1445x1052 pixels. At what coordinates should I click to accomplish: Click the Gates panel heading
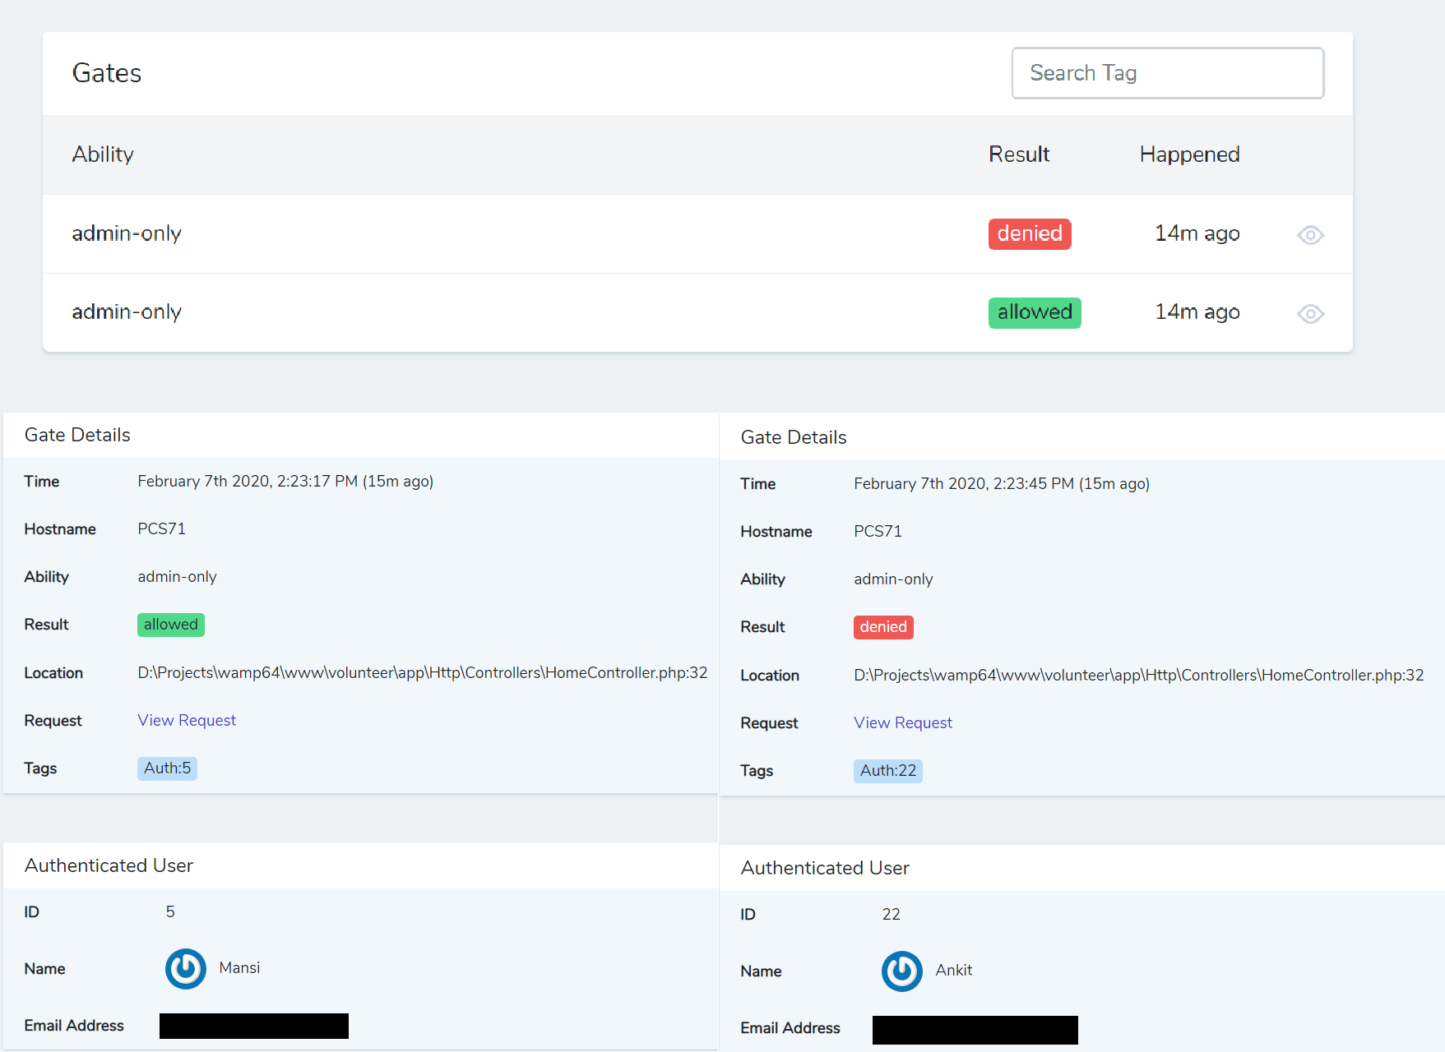pos(107,73)
